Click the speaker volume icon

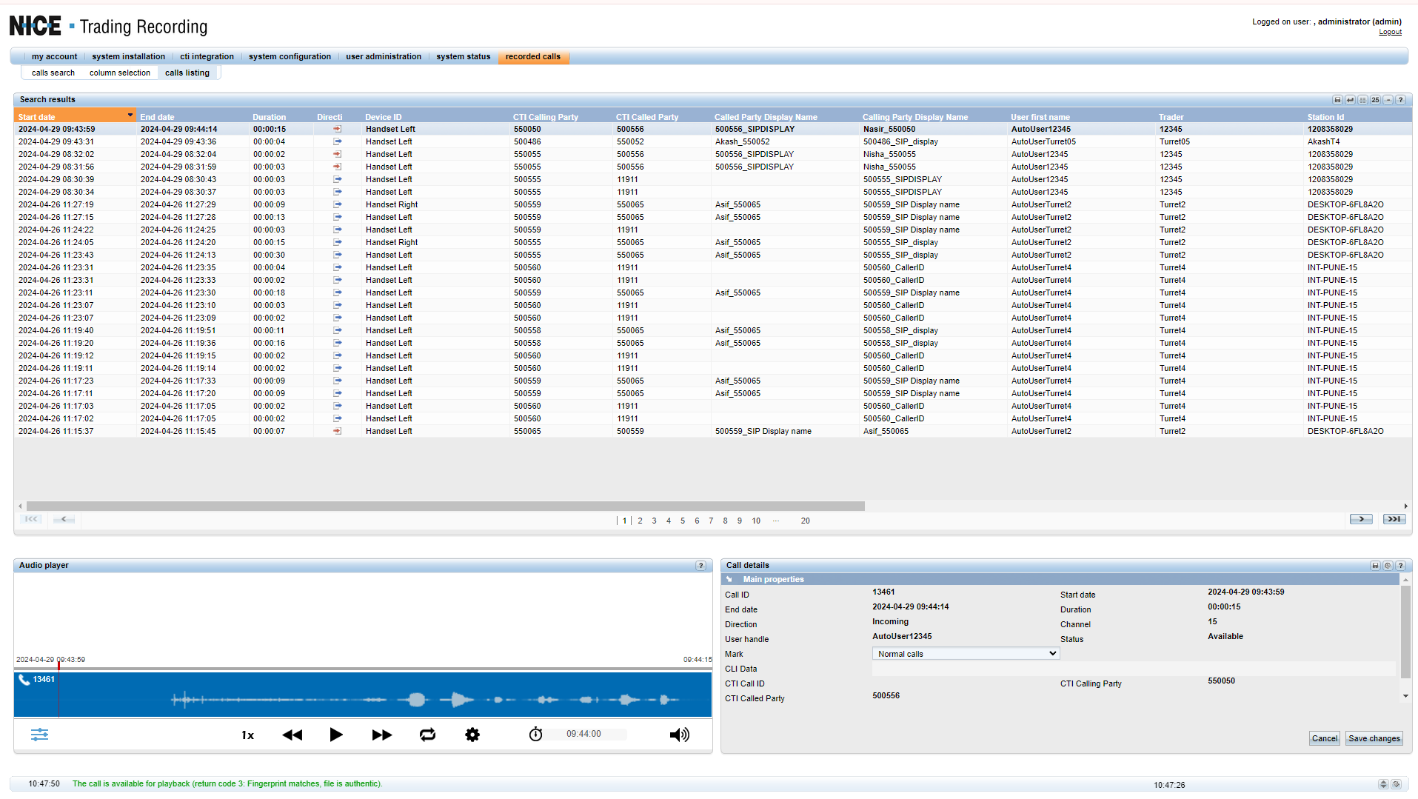pyautogui.click(x=679, y=735)
